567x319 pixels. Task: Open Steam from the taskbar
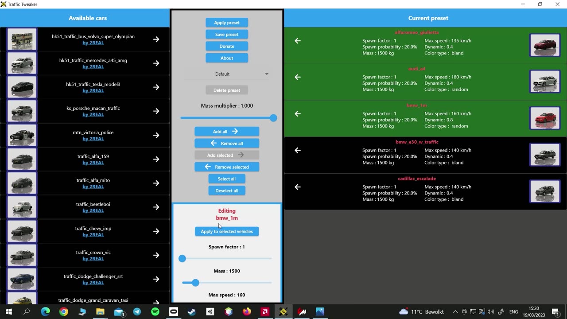click(x=191, y=312)
